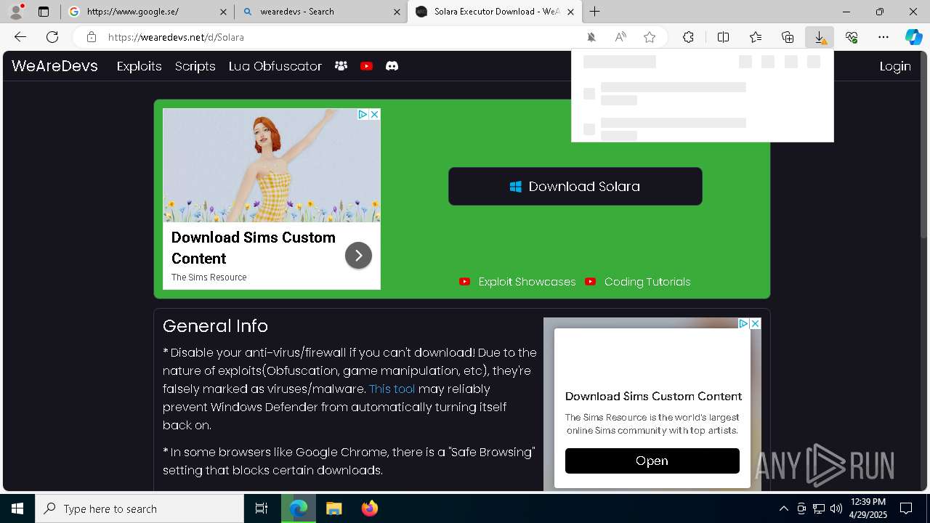
Task: Open the Settings and more ellipsis menu
Action: pos(883,37)
